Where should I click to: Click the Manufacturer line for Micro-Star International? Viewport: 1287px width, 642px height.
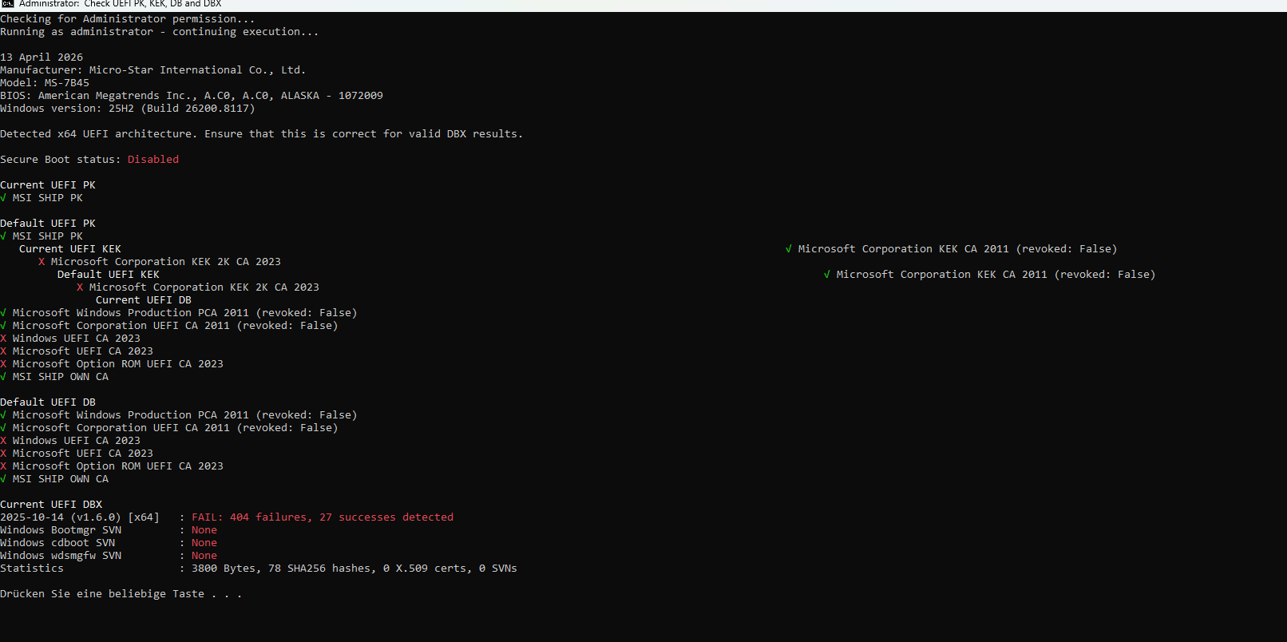tap(153, 70)
